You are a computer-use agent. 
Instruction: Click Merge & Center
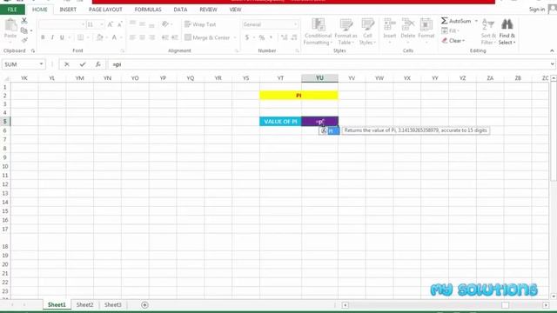point(207,37)
